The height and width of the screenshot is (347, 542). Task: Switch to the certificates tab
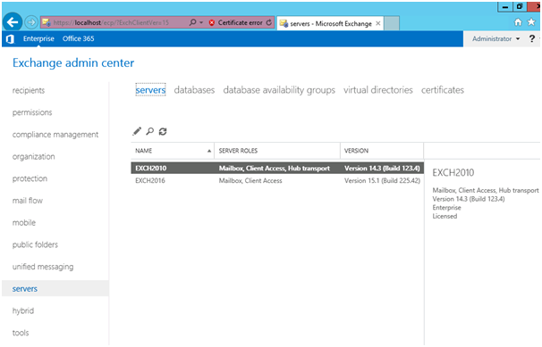point(443,90)
